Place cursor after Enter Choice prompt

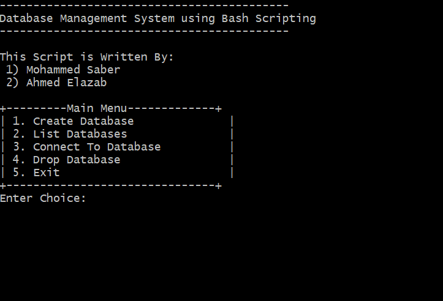pyautogui.click(x=93, y=199)
